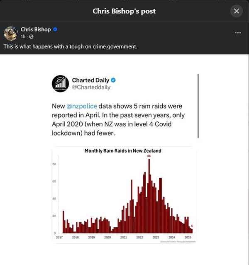The image size is (249, 265).
Task: Click the verified badge next to Charted Daily
Action: [113, 80]
